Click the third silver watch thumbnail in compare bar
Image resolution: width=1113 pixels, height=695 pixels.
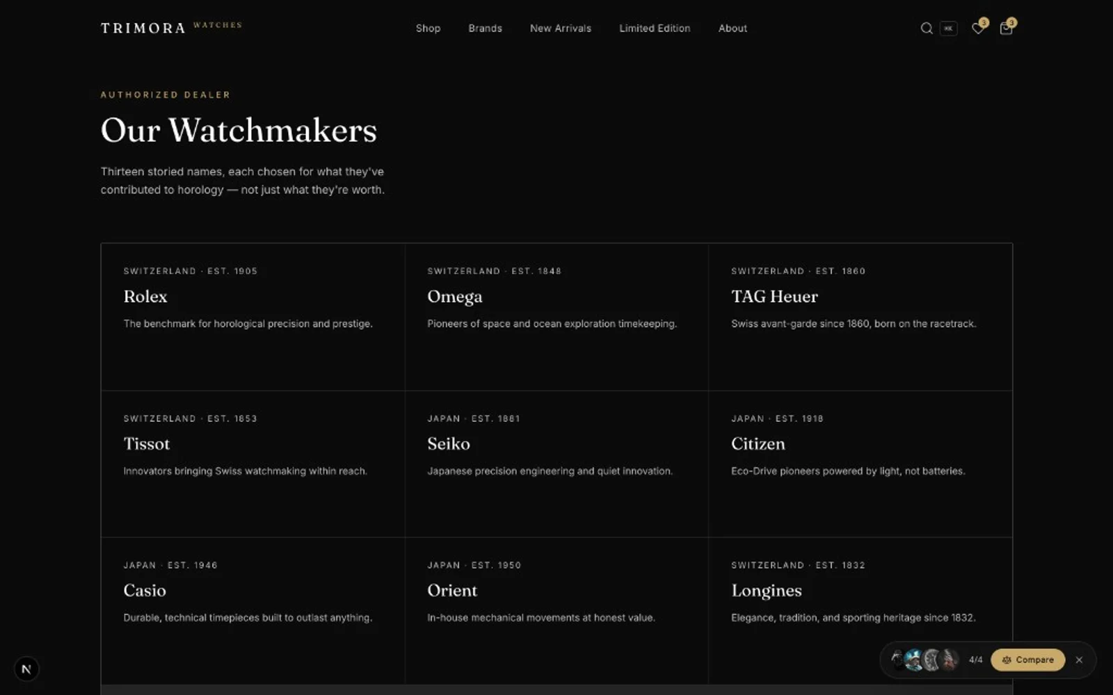click(x=932, y=660)
